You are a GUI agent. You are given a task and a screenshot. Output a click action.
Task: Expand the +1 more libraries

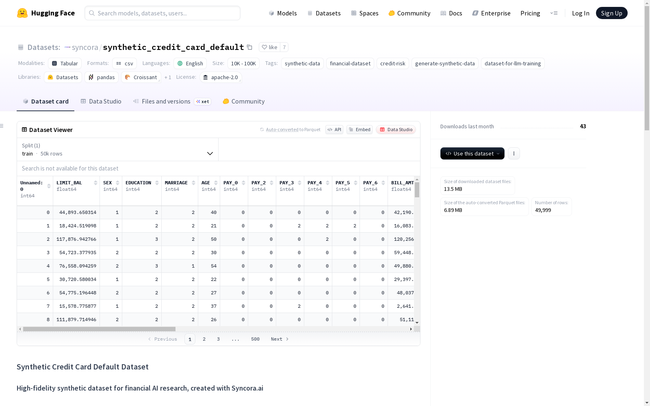pos(168,77)
